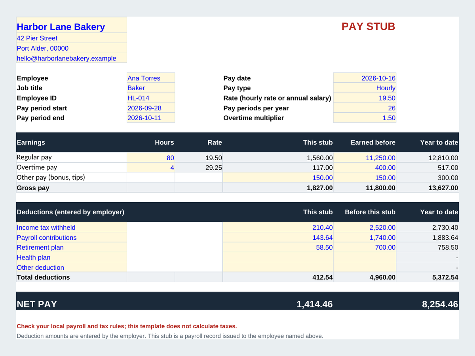Select the Employee label

pos(32,78)
